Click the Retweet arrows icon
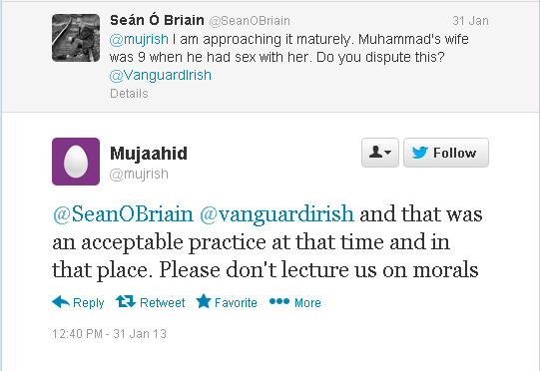Screen dimensions: 540x371 pos(126,301)
